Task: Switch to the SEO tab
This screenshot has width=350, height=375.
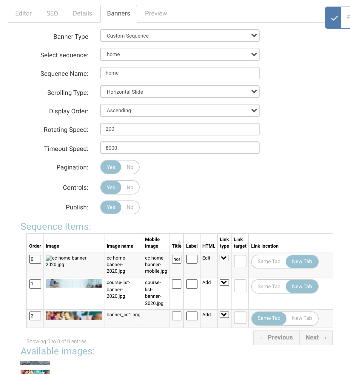Action: (x=52, y=13)
